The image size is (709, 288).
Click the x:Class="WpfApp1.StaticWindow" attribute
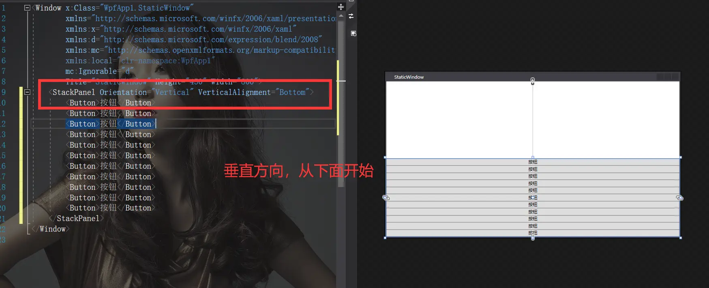[130, 8]
